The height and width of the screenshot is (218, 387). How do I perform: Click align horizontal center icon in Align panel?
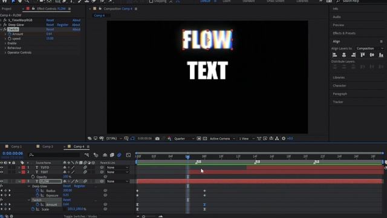point(344,55)
